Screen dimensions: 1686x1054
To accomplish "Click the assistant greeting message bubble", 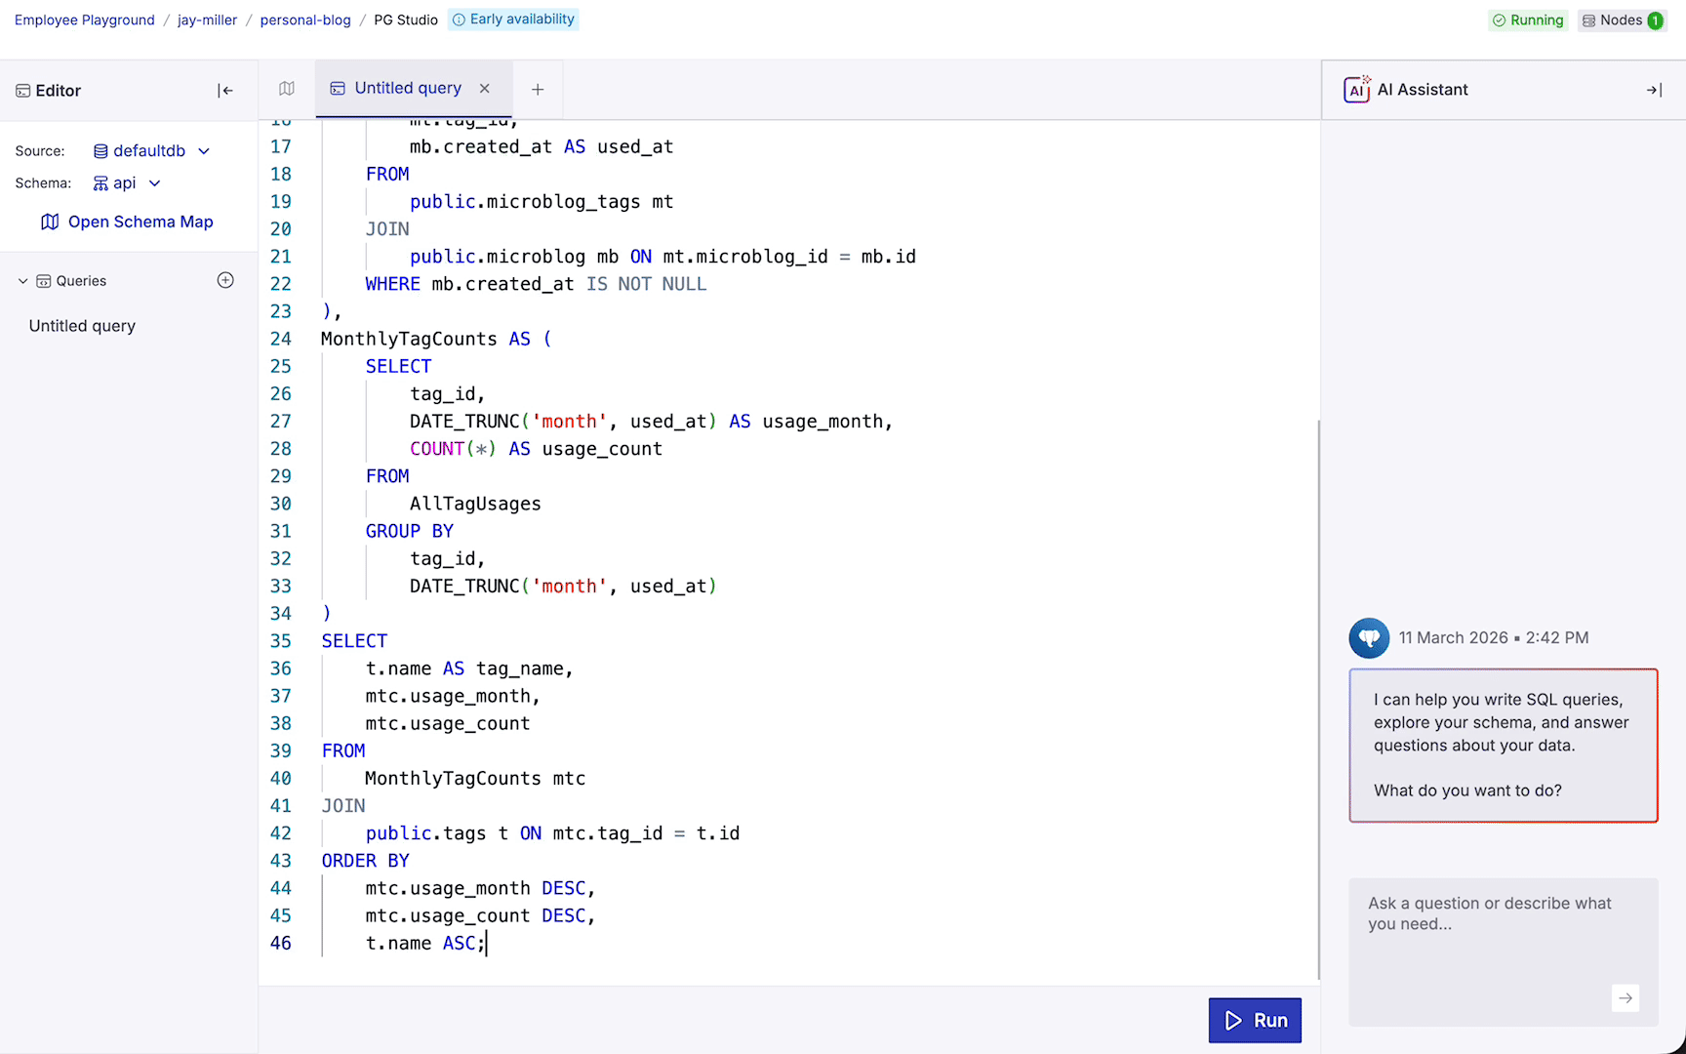I will (1503, 746).
